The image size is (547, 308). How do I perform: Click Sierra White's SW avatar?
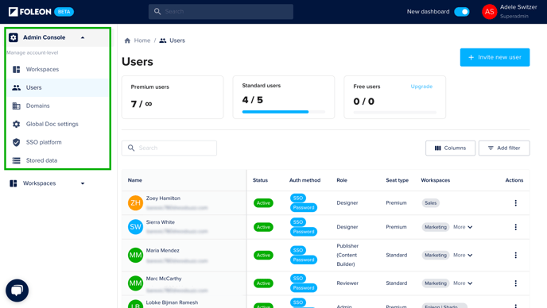pyautogui.click(x=135, y=227)
